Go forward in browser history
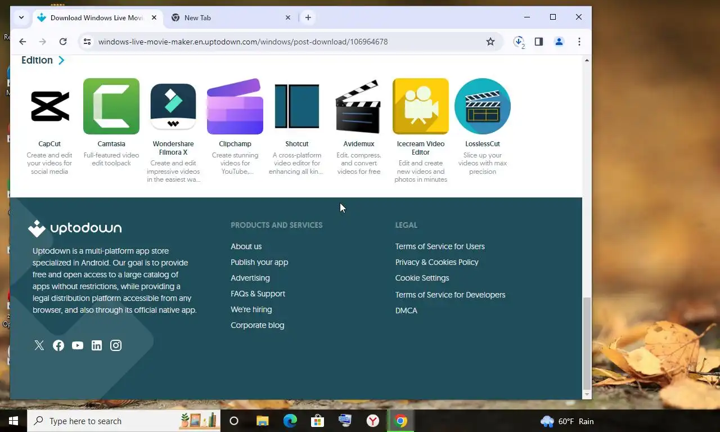Viewport: 720px width, 432px height. tap(43, 42)
